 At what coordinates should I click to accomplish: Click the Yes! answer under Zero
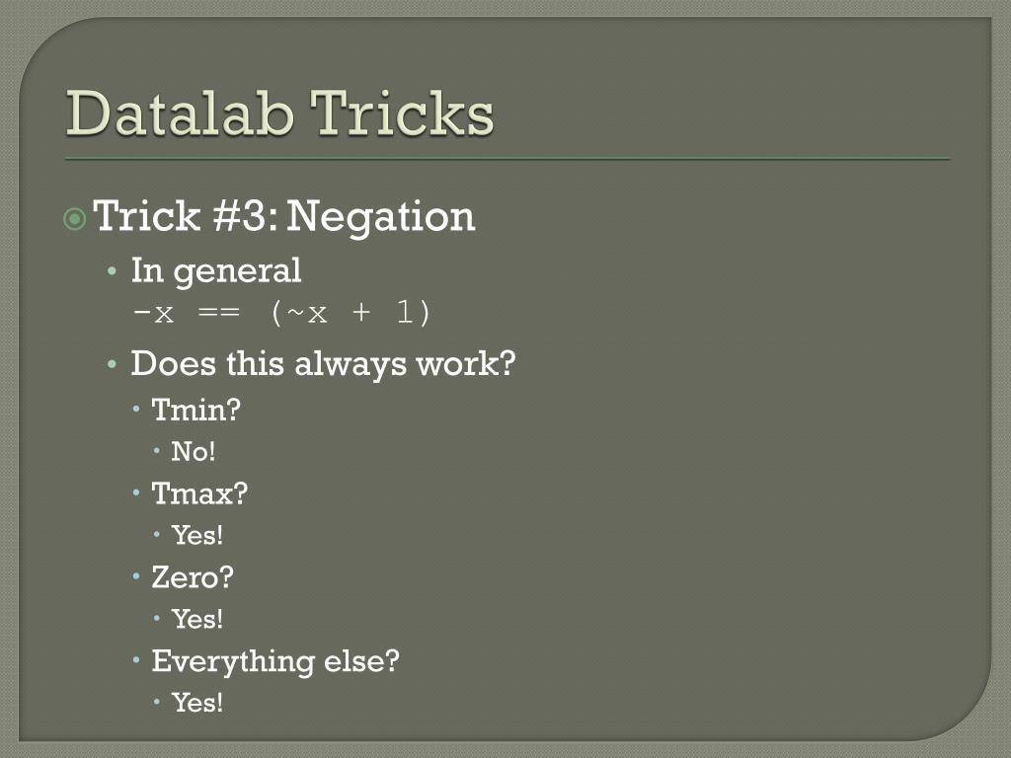(x=197, y=619)
